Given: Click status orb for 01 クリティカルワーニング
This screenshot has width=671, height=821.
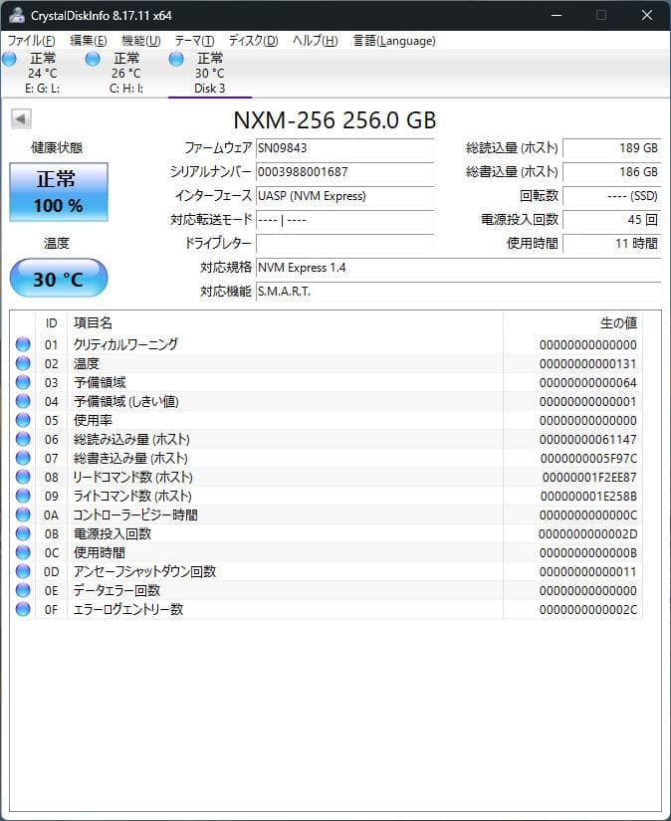Looking at the screenshot, I should pyautogui.click(x=23, y=344).
